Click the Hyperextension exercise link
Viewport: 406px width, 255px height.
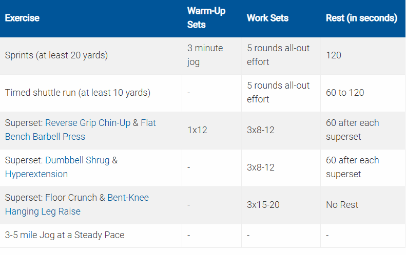pyautogui.click(x=36, y=174)
